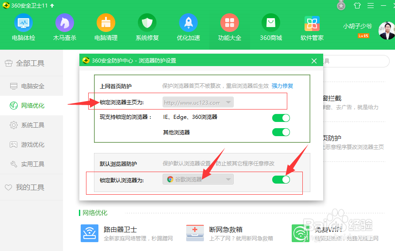The image size is (395, 251).
Task: Click 上网首页防护 heading
Action: [116, 86]
